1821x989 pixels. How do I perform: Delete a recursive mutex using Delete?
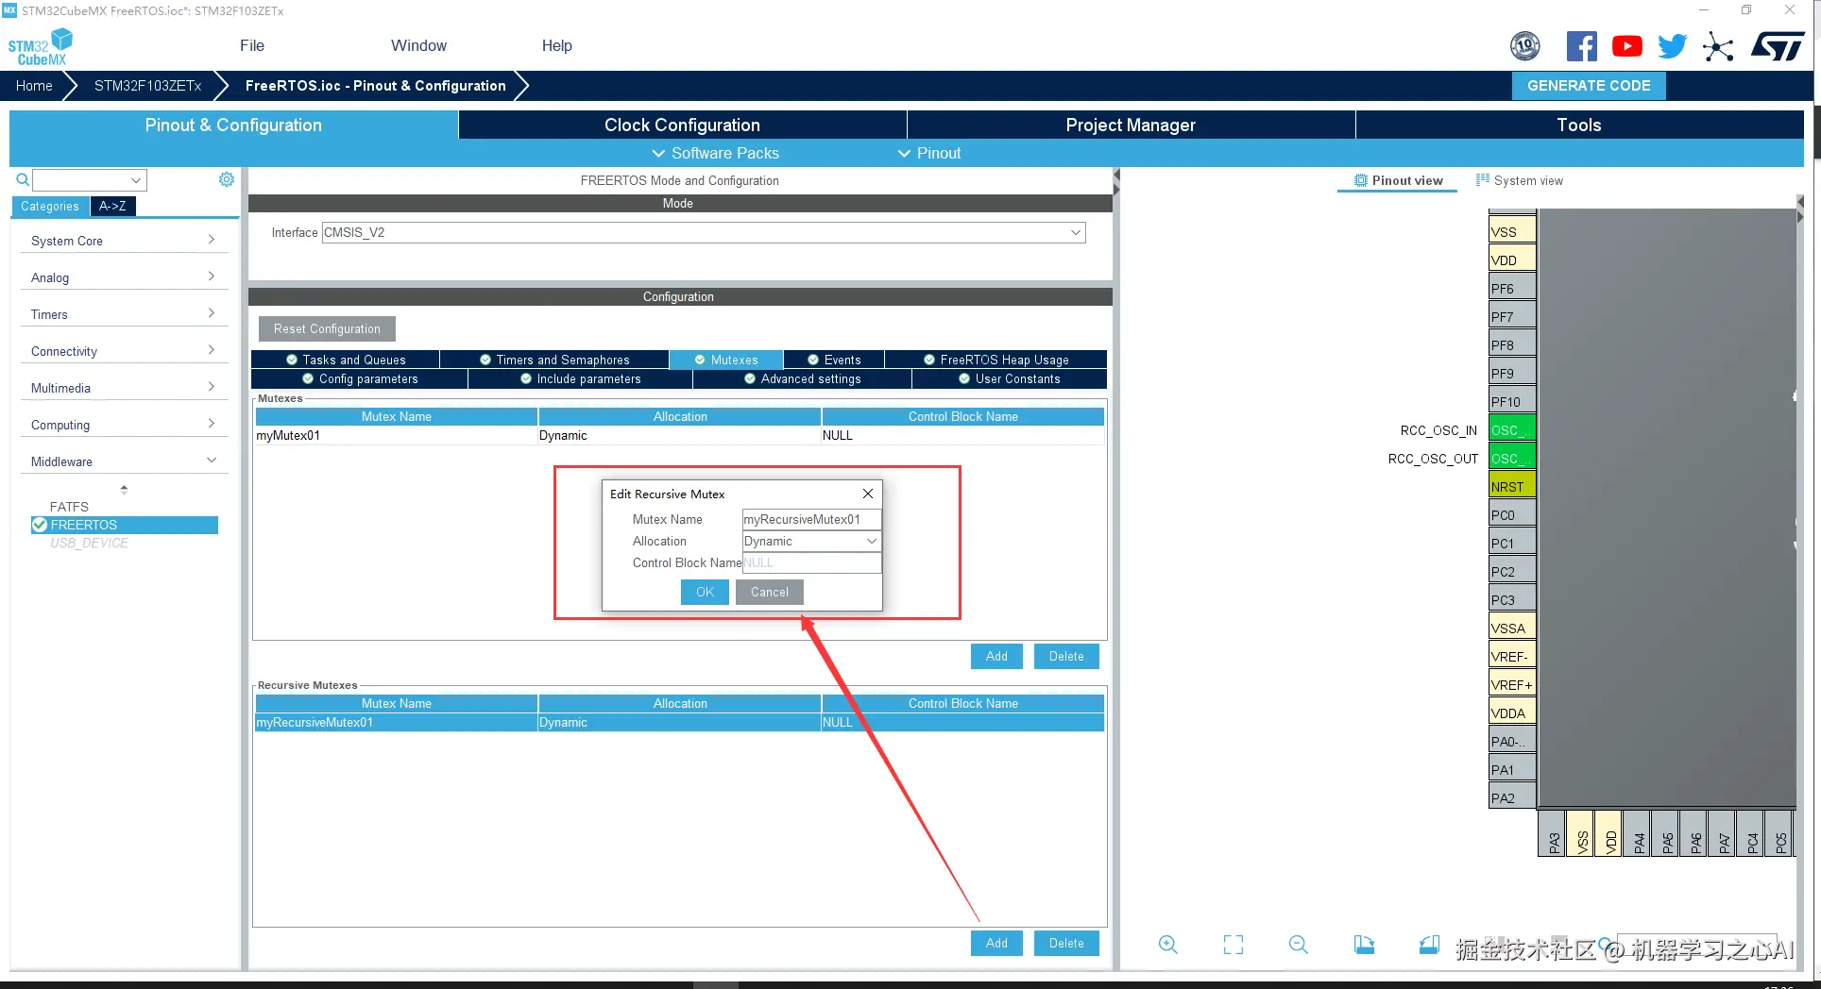[1066, 943]
